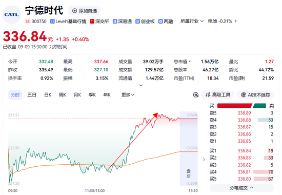Open AI技术追踪 feature
282x195 pixels.
click(255, 95)
